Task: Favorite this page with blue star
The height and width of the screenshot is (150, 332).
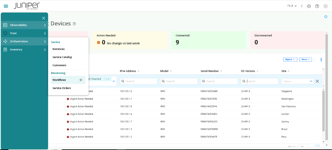Action: coord(326,16)
